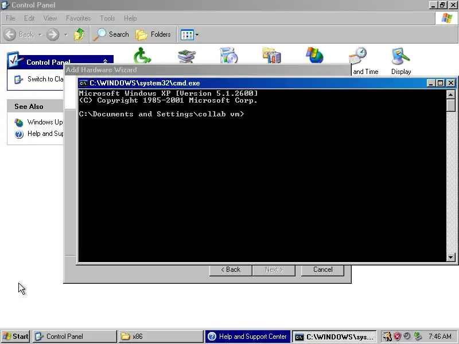Click the first system tray icon
Image resolution: width=459 pixels, height=344 pixels.
387,337
